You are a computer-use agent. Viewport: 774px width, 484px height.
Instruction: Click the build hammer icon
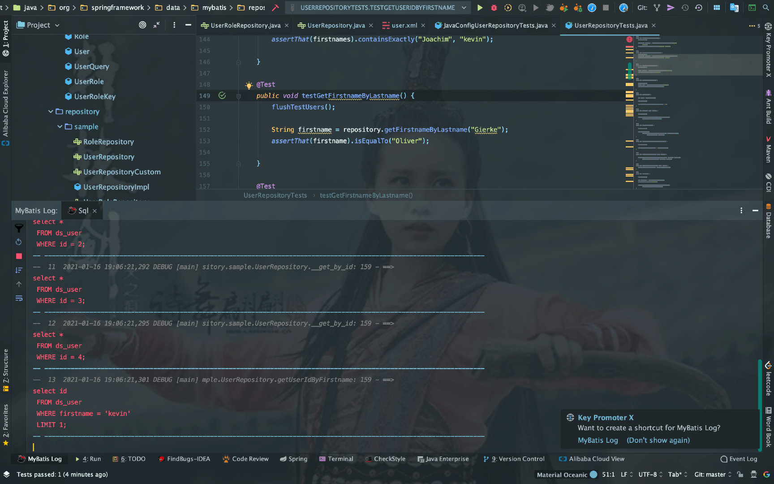click(275, 8)
